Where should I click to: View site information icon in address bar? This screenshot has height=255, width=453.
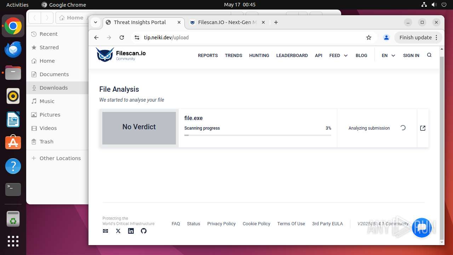click(x=137, y=38)
